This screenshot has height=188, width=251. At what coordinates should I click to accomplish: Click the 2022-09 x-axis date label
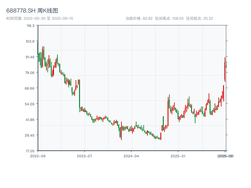pos(38,156)
